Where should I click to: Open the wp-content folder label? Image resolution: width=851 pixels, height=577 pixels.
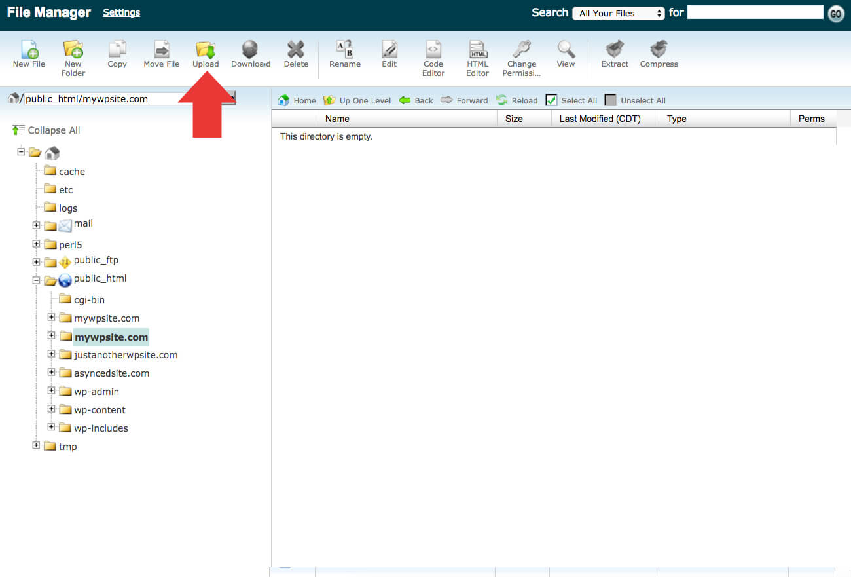coord(100,410)
